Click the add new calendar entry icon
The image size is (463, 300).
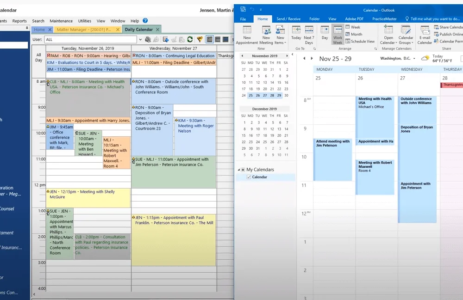[166, 39]
